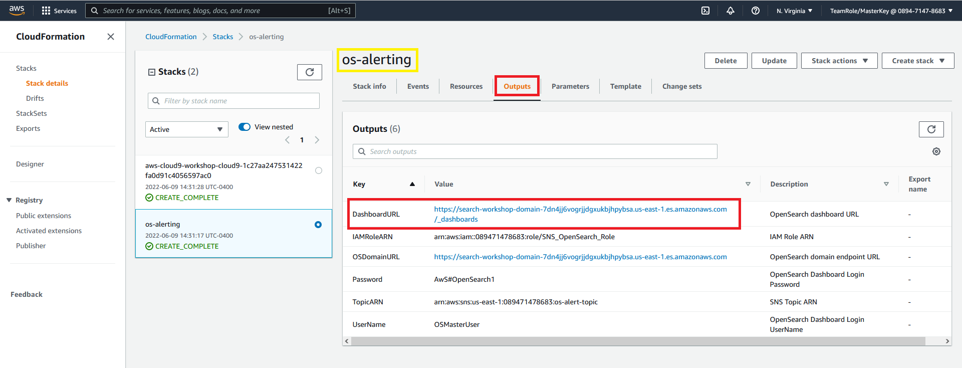Open the TeamRole/MasterKey account menu
Screen dimensions: 962x368
coord(891,11)
